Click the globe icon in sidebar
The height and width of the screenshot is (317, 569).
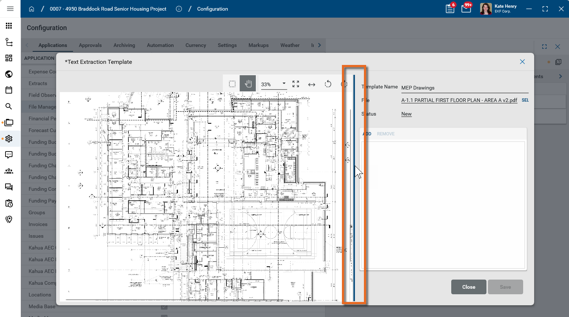9,74
